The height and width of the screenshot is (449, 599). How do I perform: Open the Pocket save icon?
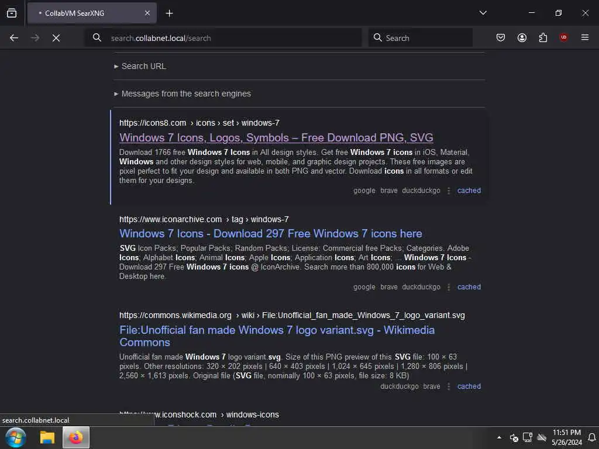click(x=501, y=37)
